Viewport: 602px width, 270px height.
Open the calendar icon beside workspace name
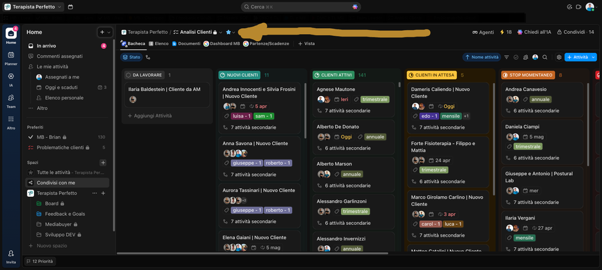click(x=70, y=7)
